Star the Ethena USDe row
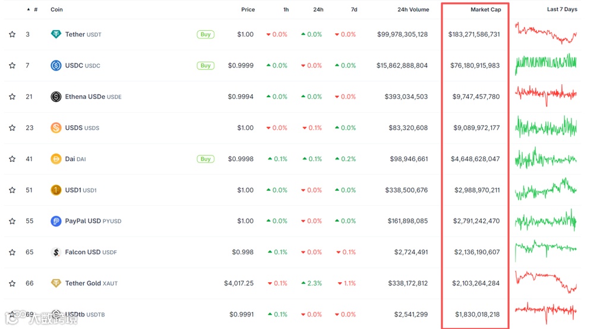 coord(12,97)
